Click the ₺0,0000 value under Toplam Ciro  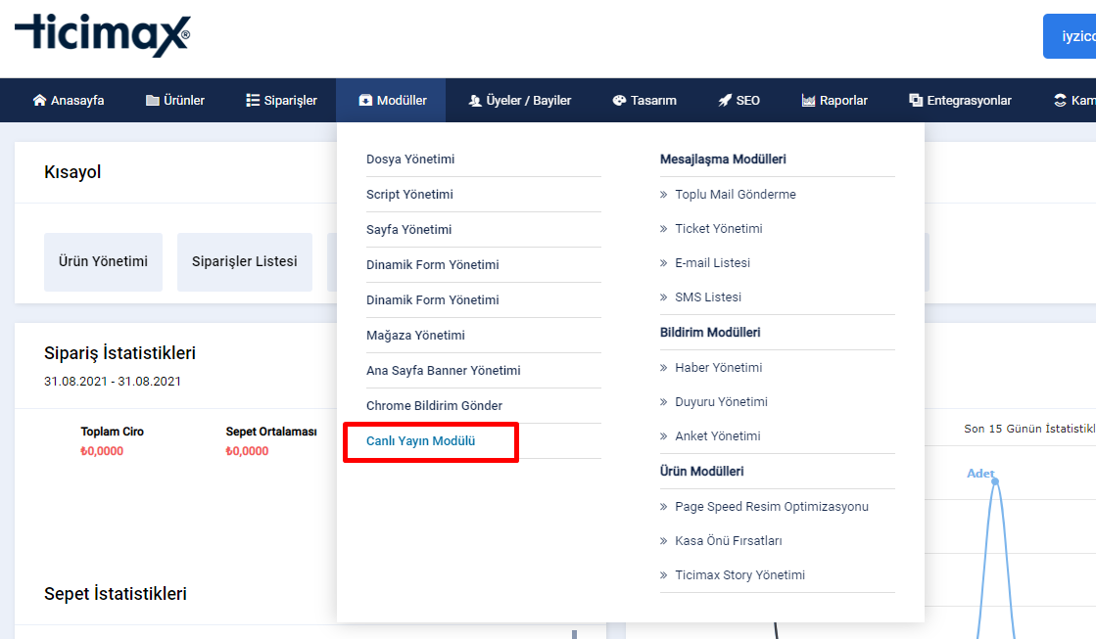[102, 451]
